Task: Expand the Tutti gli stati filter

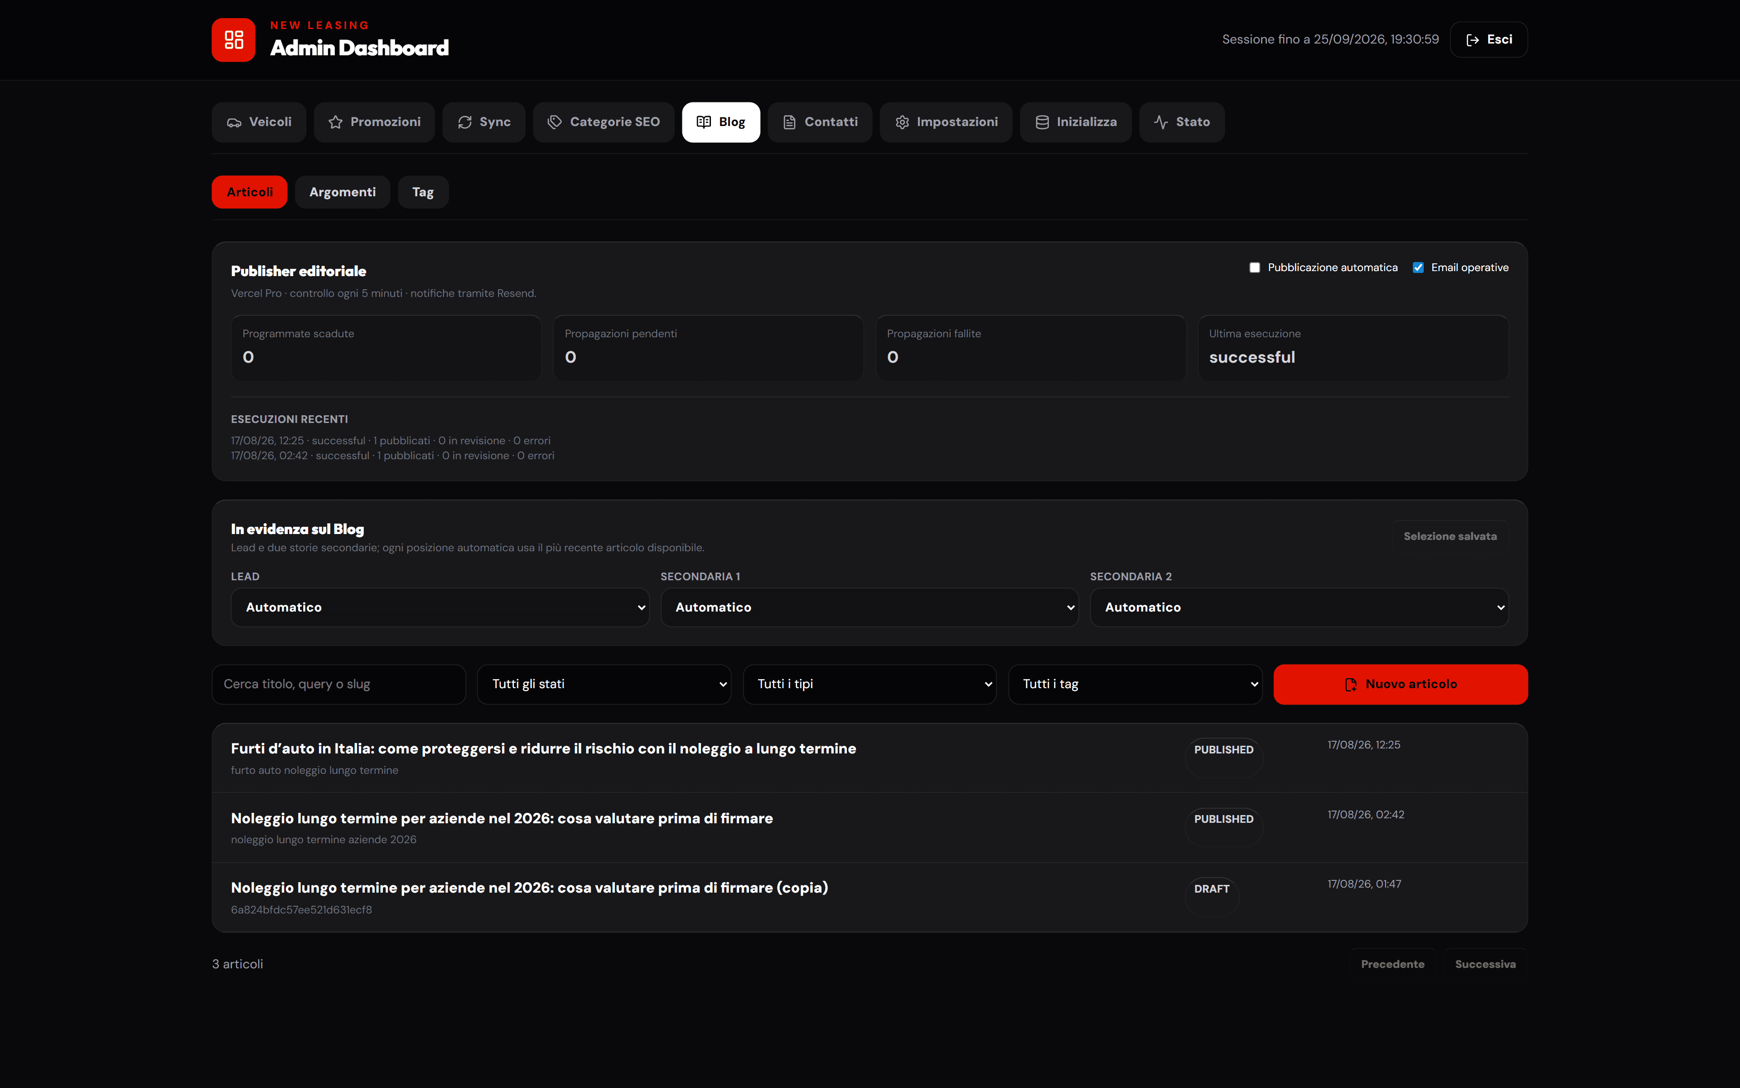Action: pyautogui.click(x=604, y=685)
